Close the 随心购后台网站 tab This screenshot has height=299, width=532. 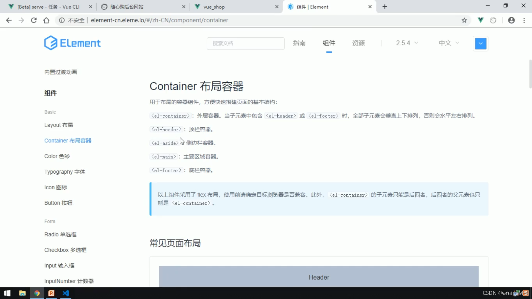point(184,7)
